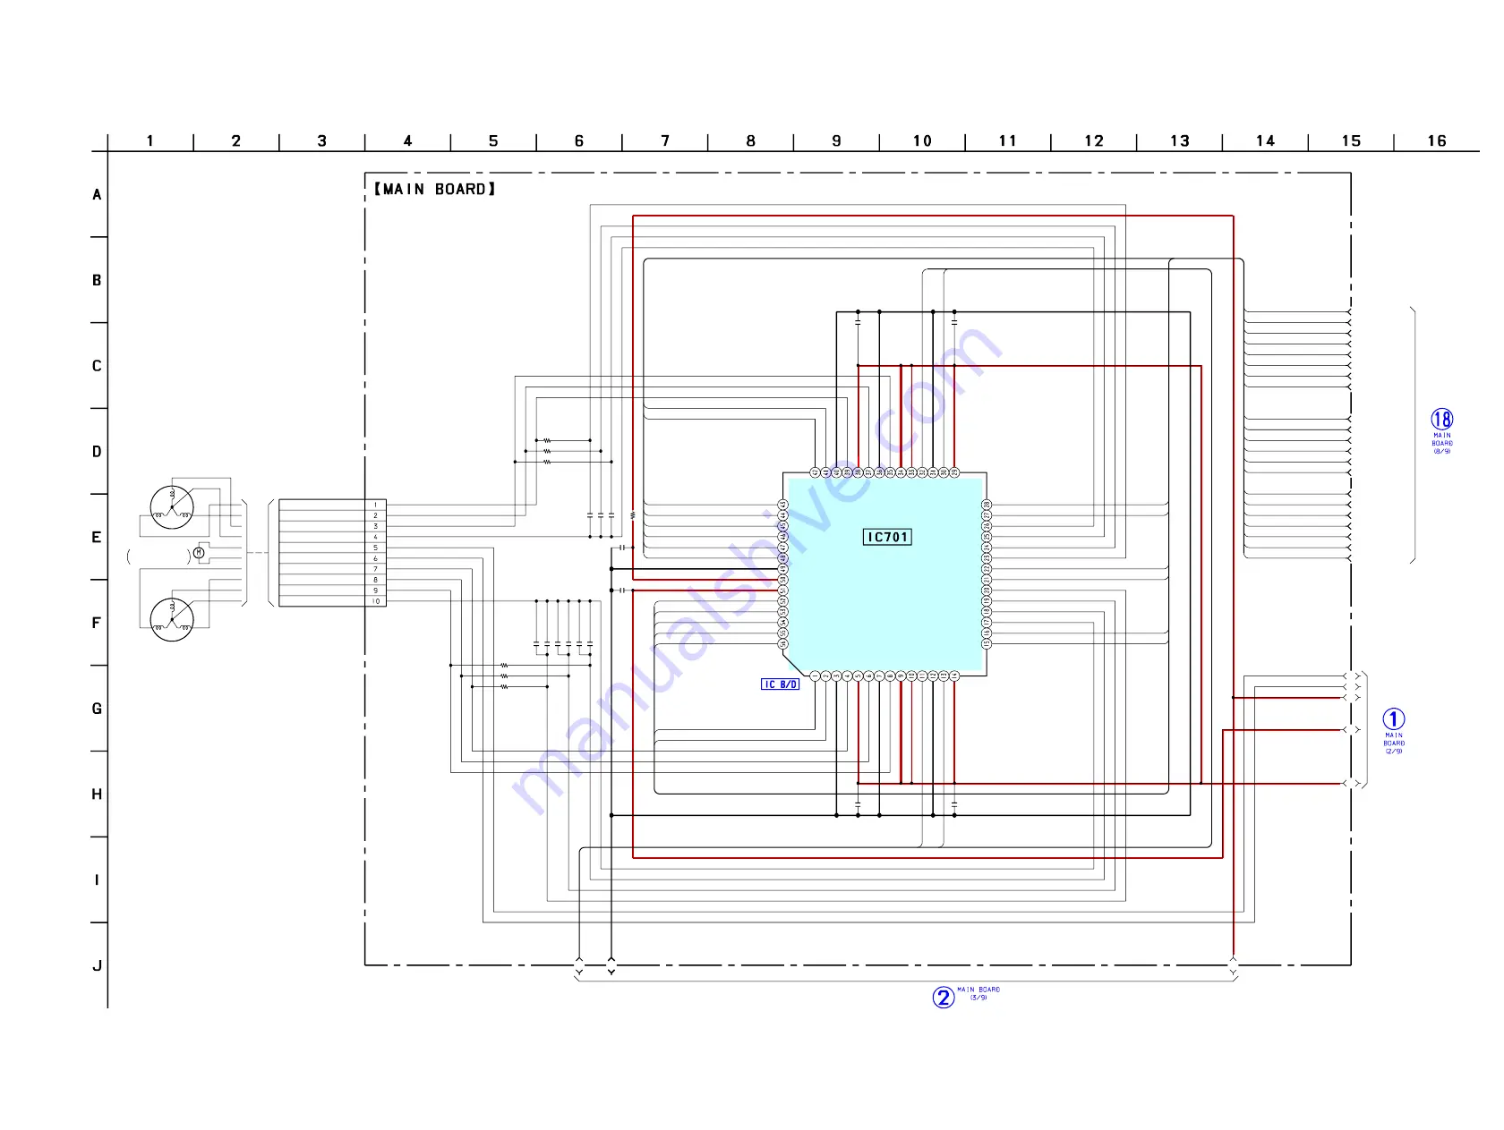Click the small circled M motor symbol
Viewport: 1504px width, 1130px height.
click(199, 553)
